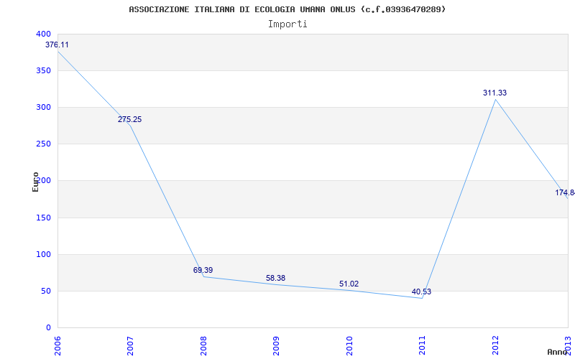This screenshot has height=359, width=575.
Task: Click the Anno x-axis title
Action: click(x=557, y=352)
